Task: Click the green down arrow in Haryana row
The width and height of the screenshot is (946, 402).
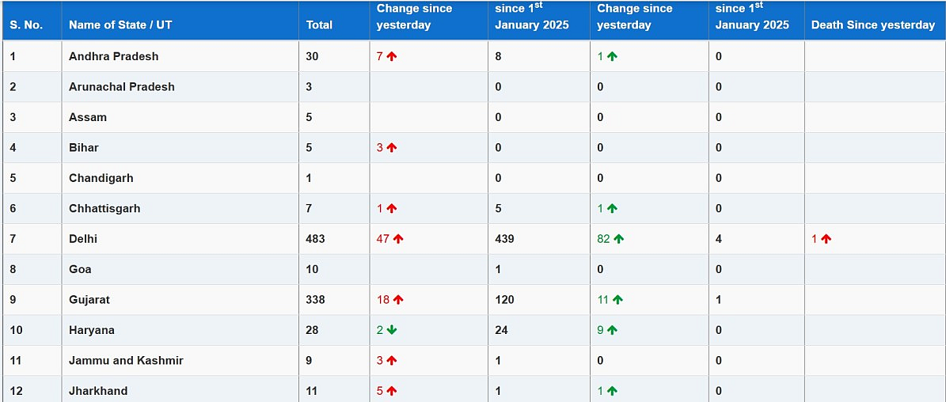Action: click(x=392, y=330)
